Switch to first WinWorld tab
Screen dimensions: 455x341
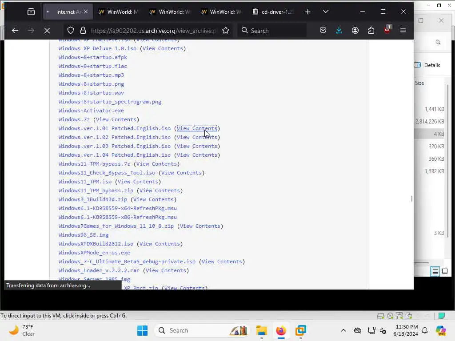pyautogui.click(x=119, y=12)
